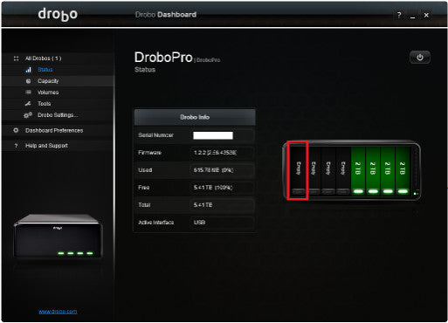Click the rightmost 2 TB drive bay

pyautogui.click(x=403, y=171)
